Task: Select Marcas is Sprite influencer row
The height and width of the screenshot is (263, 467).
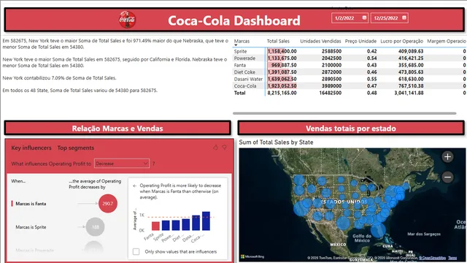Action: 31,227
